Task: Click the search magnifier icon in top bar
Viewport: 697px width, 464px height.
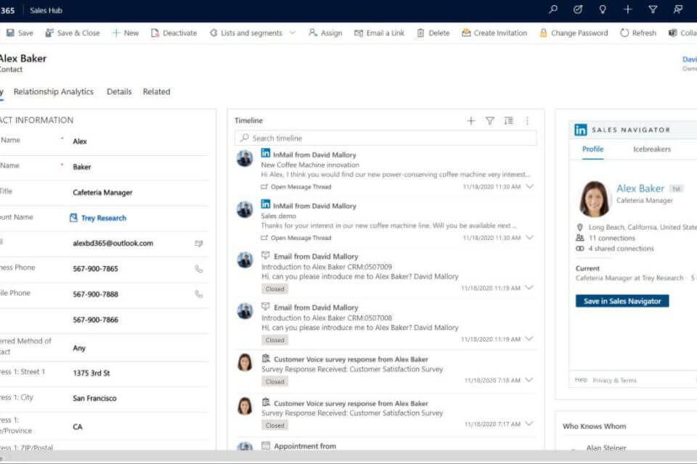Action: click(x=553, y=9)
